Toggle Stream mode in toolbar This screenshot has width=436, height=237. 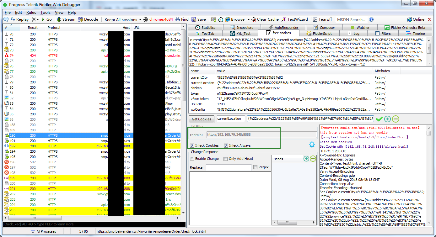pyautogui.click(x=66, y=19)
